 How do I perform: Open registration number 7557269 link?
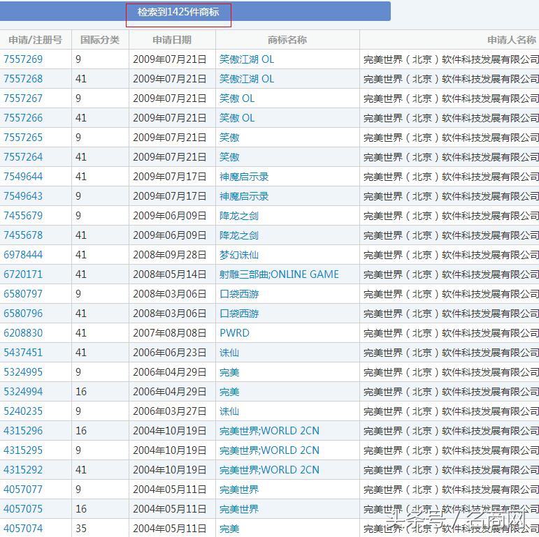click(23, 59)
